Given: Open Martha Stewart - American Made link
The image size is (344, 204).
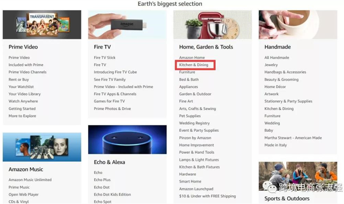Looking at the screenshot, I should [x=293, y=138].
